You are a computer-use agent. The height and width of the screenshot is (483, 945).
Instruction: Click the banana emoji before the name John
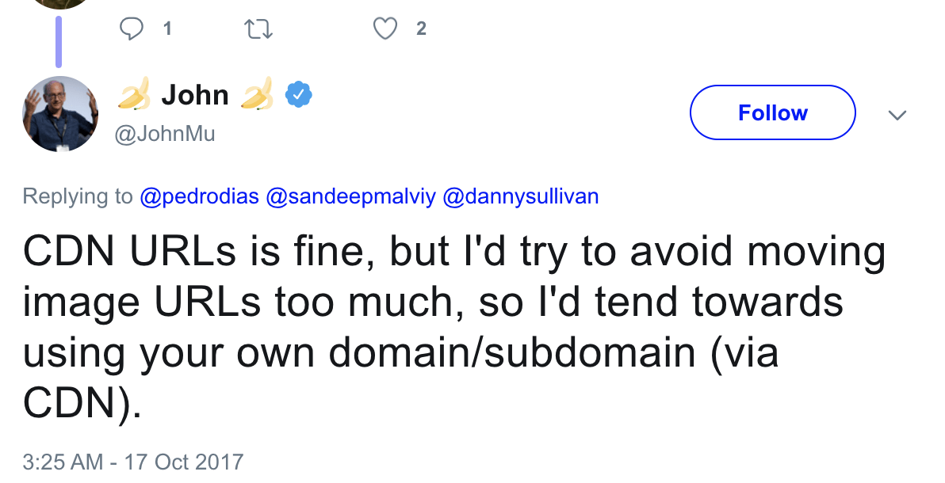(x=134, y=96)
